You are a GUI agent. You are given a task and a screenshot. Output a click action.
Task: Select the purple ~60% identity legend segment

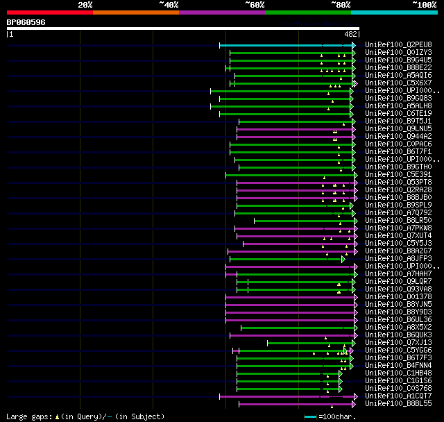point(221,12)
